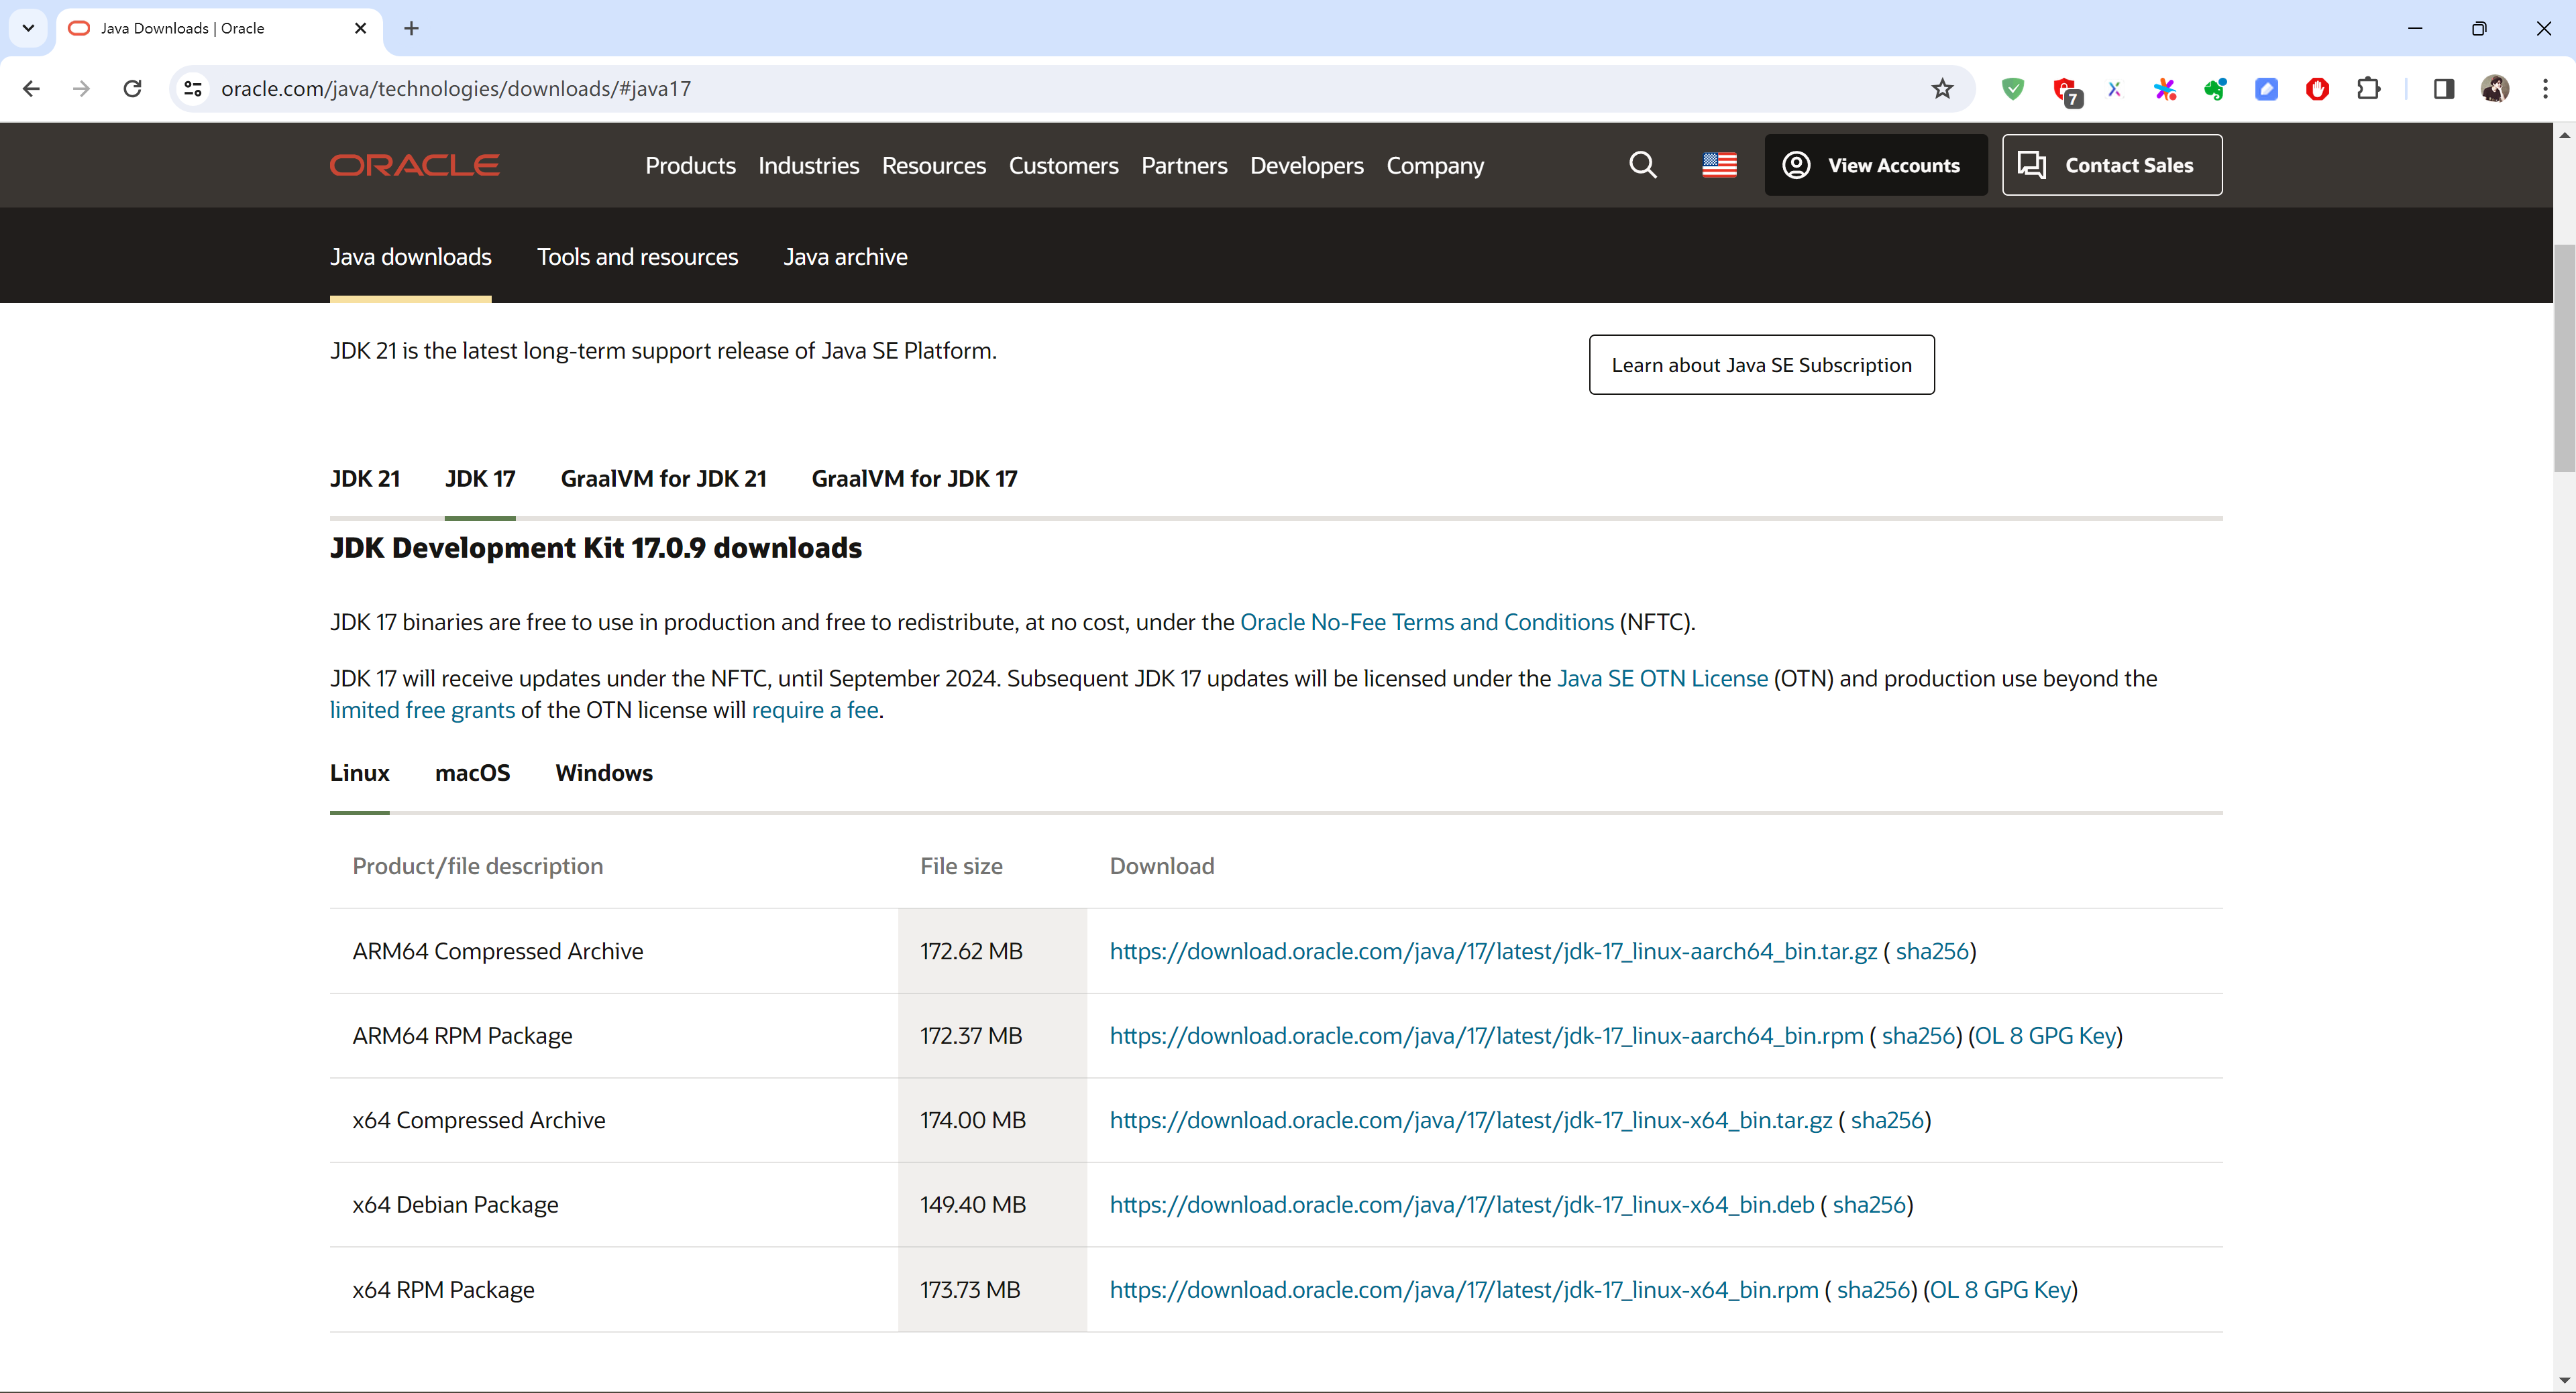Click the green shield extension icon

pyautogui.click(x=2013, y=89)
